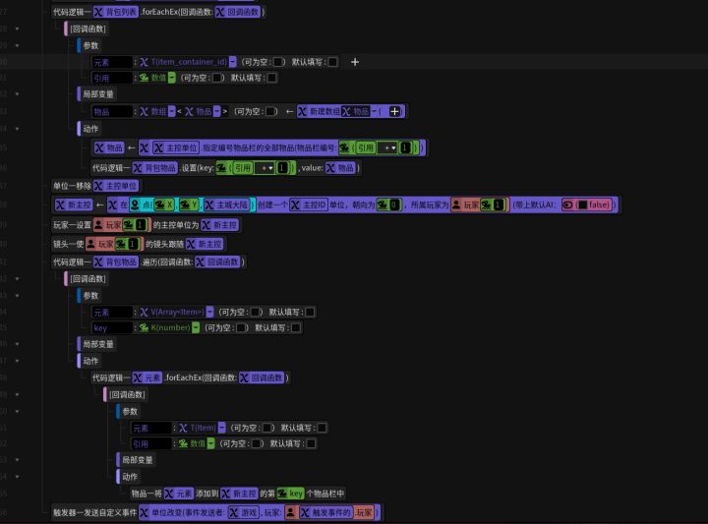The height and width of the screenshot is (524, 708).
Task: Toggle 可为空 checkbox in 物品 数组 row
Action: tap(270, 111)
